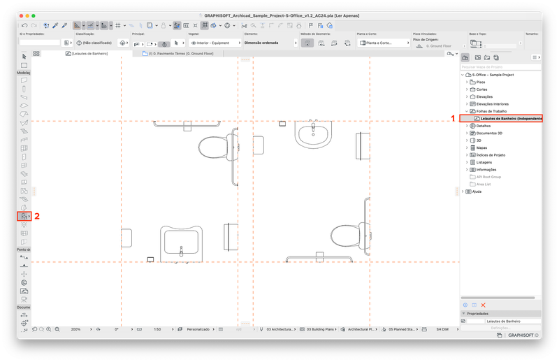Click the 200% zoom value in status bar
This screenshot has width=559, height=362.
coord(75,330)
